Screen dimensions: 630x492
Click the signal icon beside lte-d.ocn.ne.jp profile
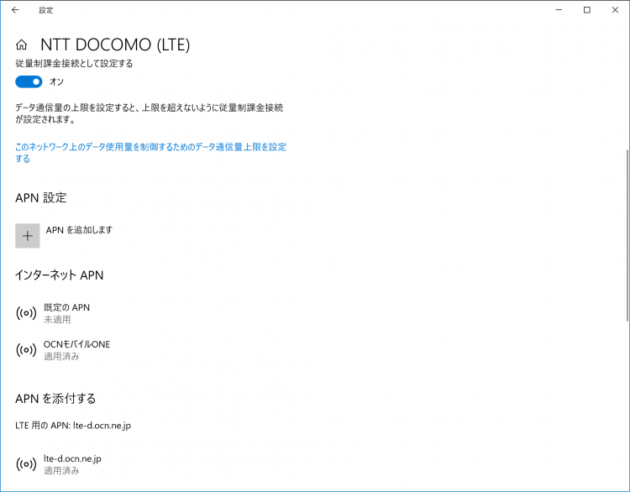click(x=26, y=464)
